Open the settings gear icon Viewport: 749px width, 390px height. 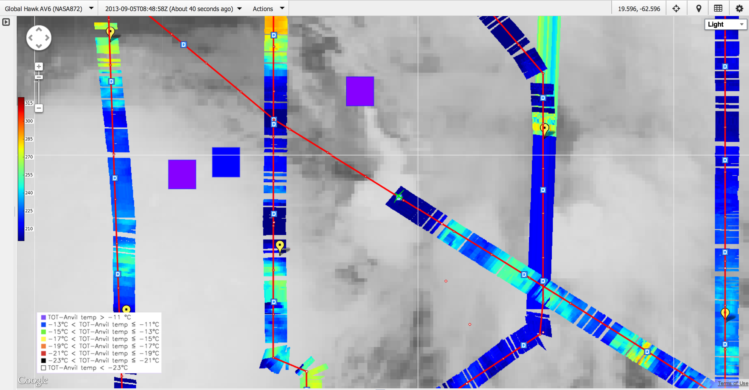pyautogui.click(x=739, y=8)
